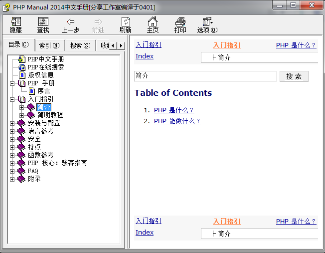Click the top ├ 简介 navigation box
325x253 pixels.
tap(259, 57)
